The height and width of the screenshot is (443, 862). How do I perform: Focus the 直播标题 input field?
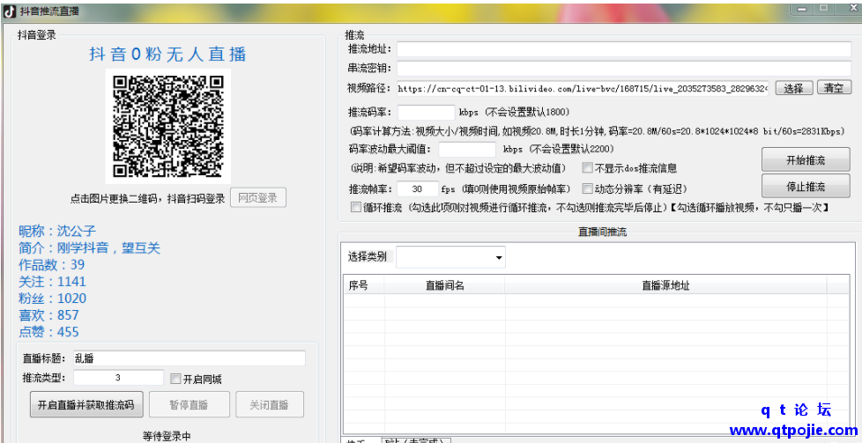click(x=189, y=358)
